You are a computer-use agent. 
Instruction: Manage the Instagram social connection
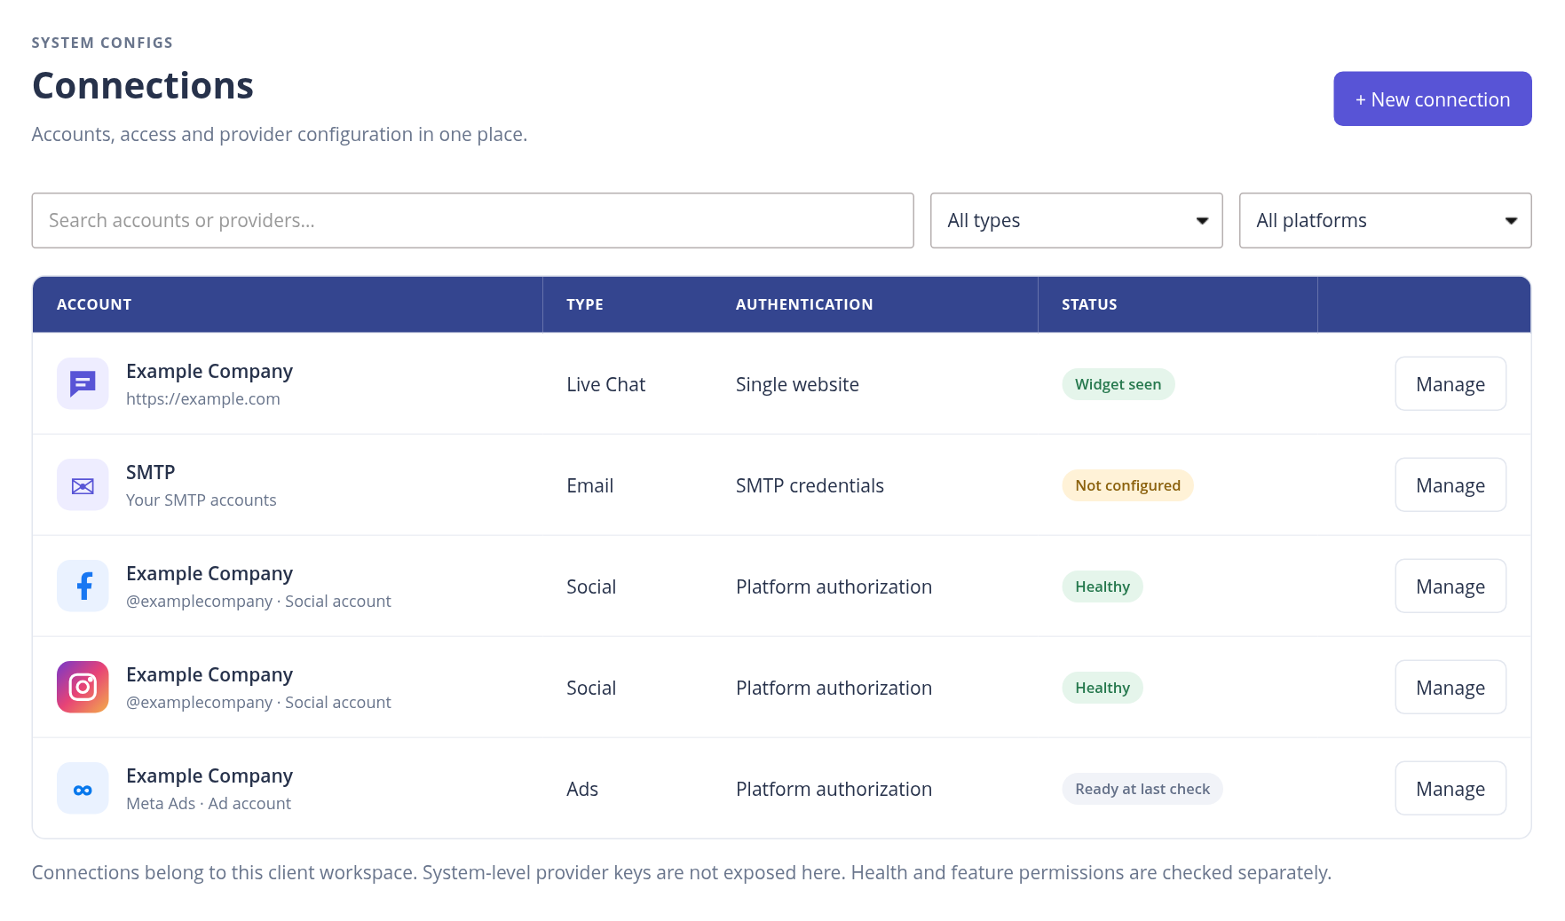[1450, 687]
